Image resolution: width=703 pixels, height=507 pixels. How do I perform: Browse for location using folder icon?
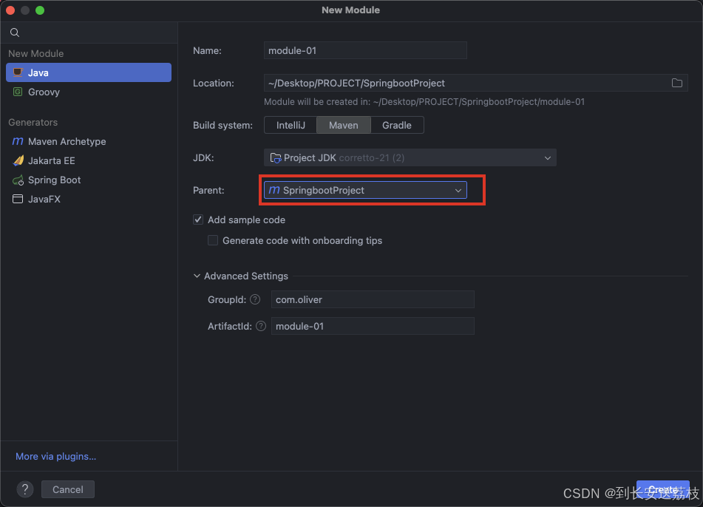(677, 83)
